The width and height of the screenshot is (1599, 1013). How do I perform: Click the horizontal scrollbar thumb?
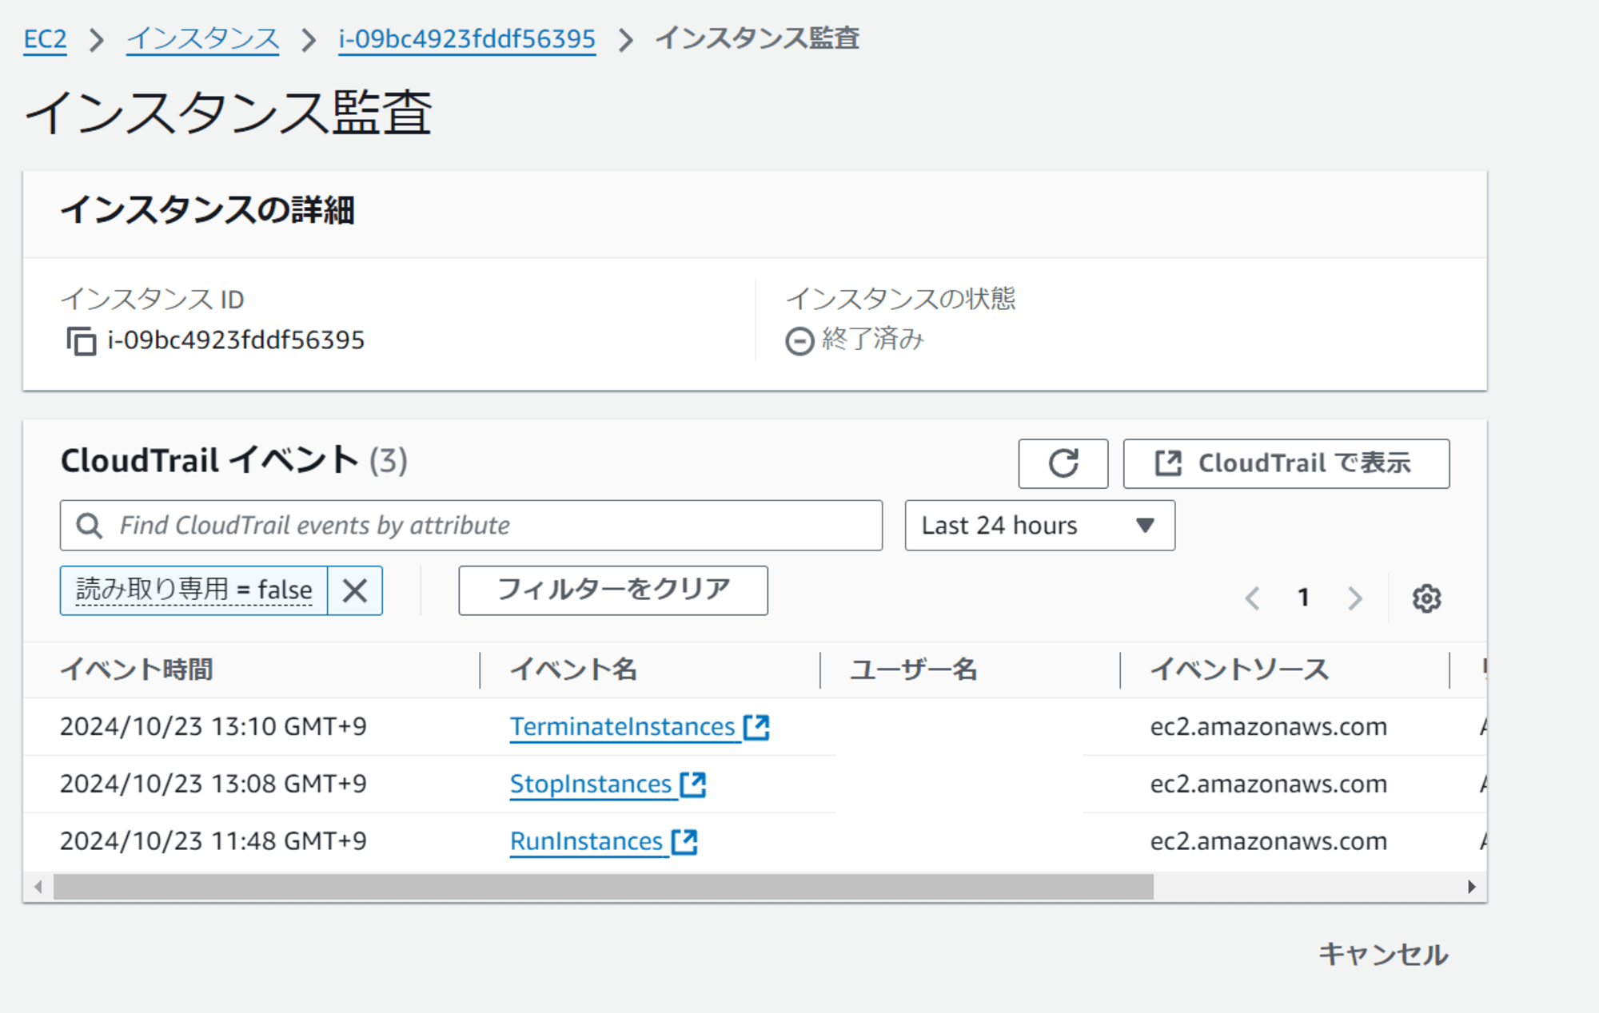point(604,887)
